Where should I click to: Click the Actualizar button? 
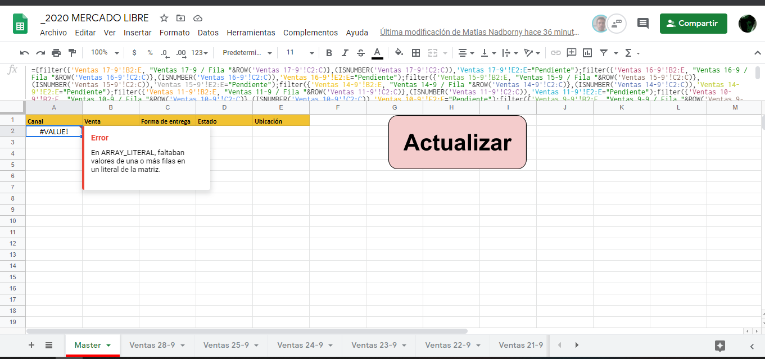pyautogui.click(x=458, y=142)
